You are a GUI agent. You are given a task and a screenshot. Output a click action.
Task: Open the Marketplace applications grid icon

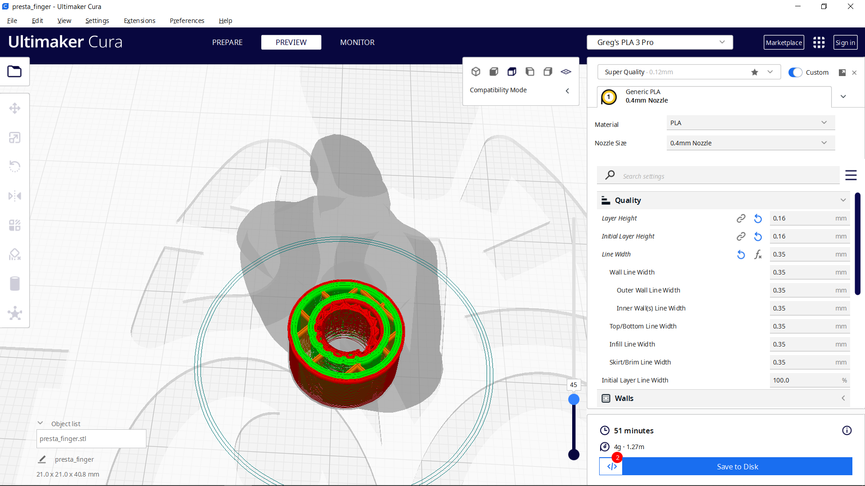(819, 42)
